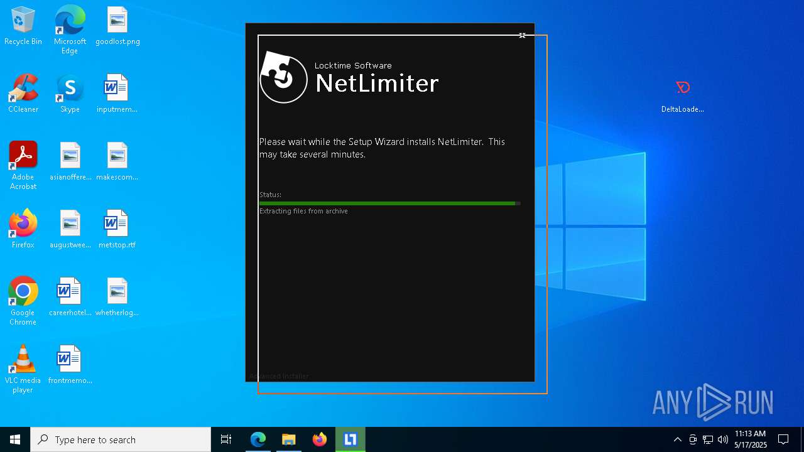Click the 'Status:' label in installer
Viewport: 804px width, 452px height.
tap(270, 195)
